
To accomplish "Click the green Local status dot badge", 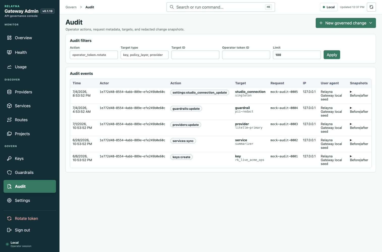I will click(x=329, y=7).
